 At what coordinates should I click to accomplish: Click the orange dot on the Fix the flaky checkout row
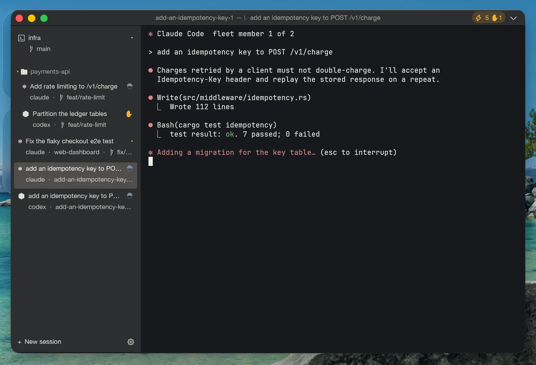click(132, 141)
